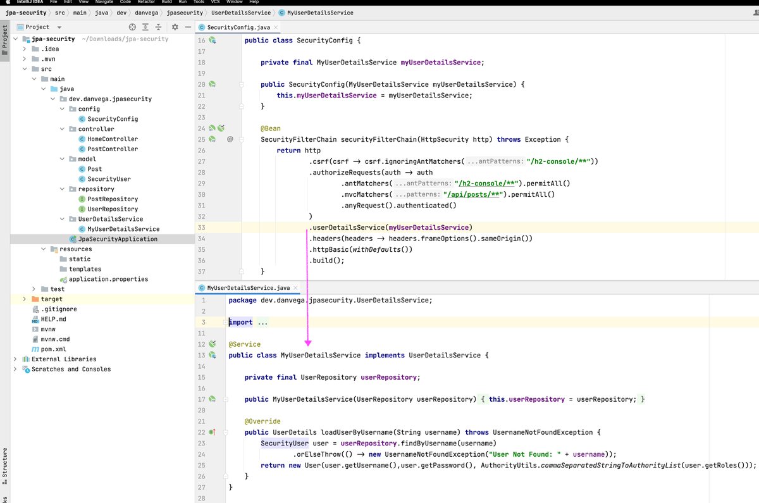Click the Spring gutter icon beside @Service line 12
759x503 pixels.
tap(213, 344)
